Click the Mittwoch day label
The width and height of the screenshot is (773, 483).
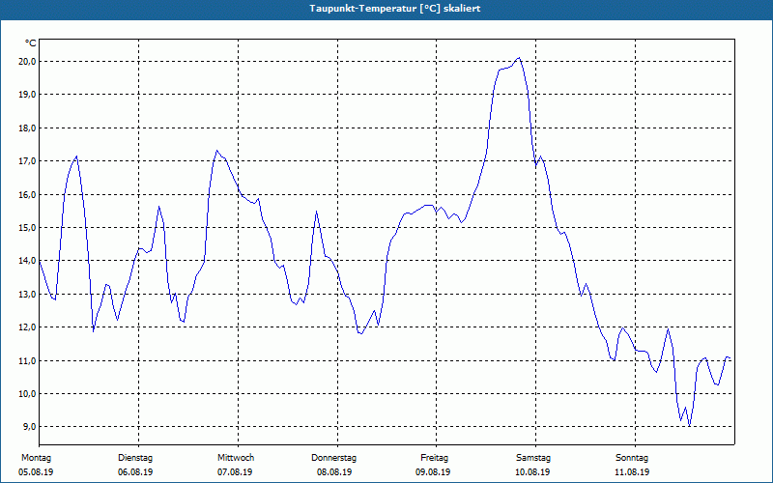(236, 458)
